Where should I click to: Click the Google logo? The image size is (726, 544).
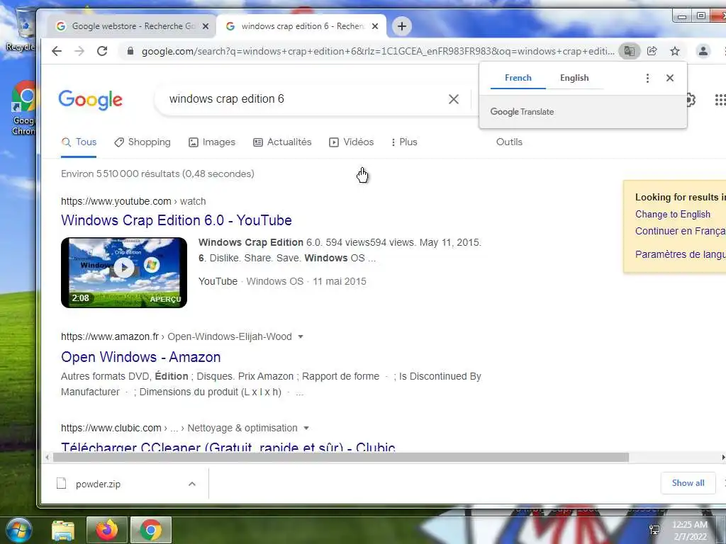pos(90,99)
